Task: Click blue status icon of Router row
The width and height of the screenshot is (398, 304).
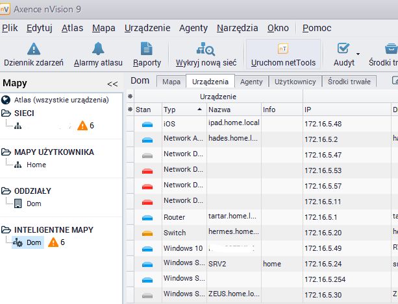Action: pyautogui.click(x=147, y=217)
